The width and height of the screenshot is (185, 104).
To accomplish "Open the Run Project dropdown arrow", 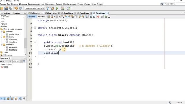I will (60, 8).
